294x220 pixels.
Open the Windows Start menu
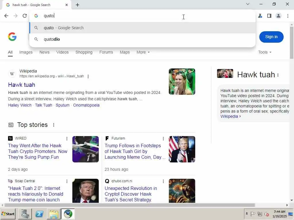point(8,214)
